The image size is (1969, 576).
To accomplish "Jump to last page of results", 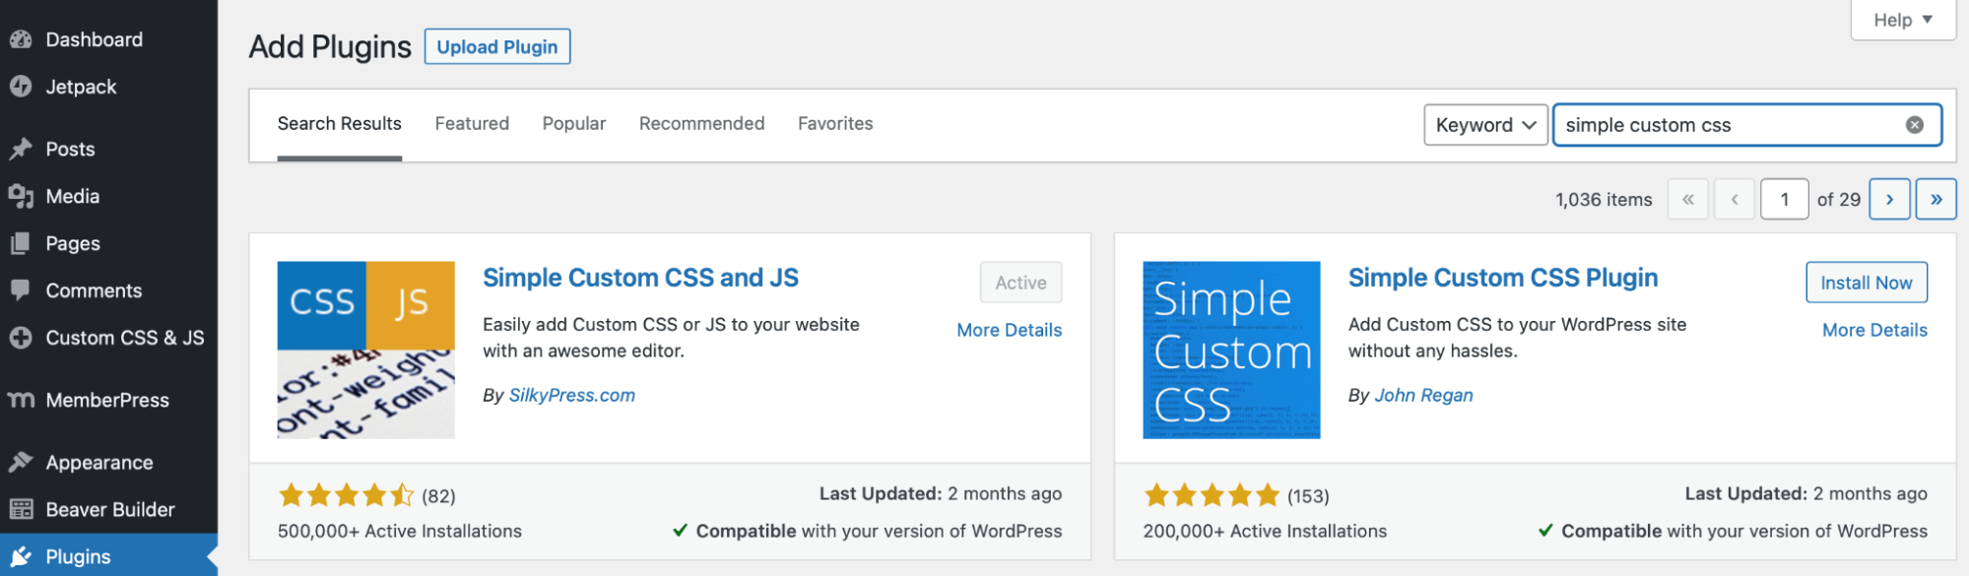I will [1936, 199].
